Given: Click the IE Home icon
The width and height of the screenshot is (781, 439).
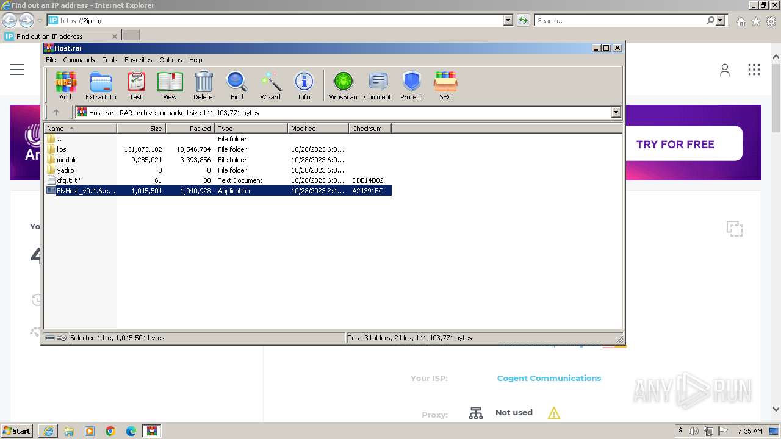Looking at the screenshot, I should click(x=741, y=21).
